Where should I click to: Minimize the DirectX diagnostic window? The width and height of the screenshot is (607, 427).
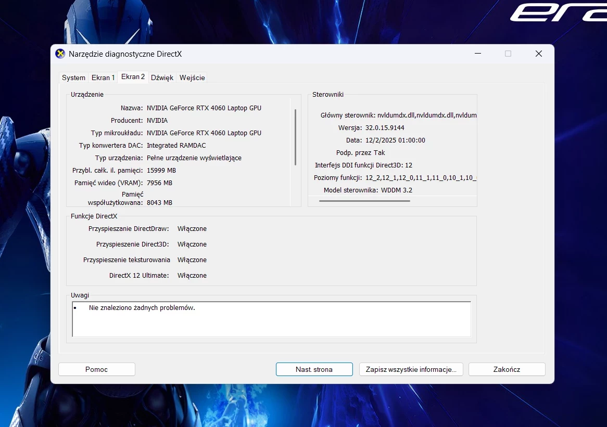click(x=477, y=53)
